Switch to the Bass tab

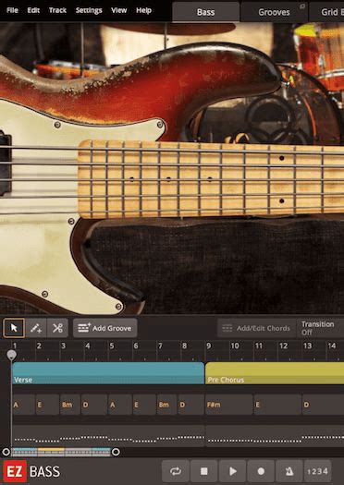pos(205,12)
